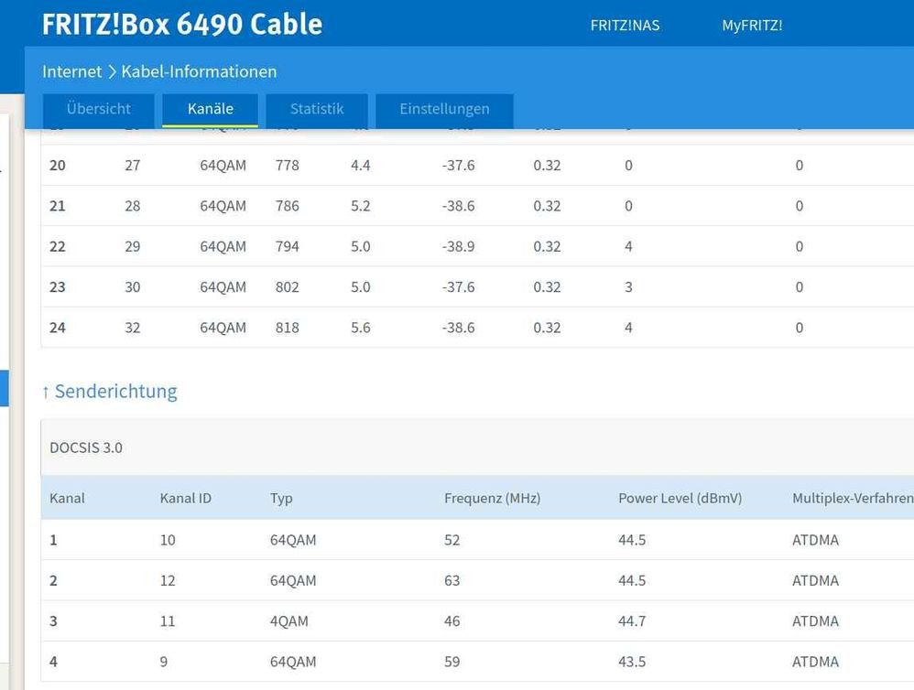
Task: Click frequency value 778
Action: [287, 166]
